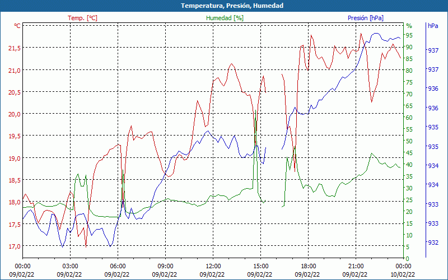The image size is (448, 280).
Task: Select the '65' humidity tick label
Action: coord(409,106)
